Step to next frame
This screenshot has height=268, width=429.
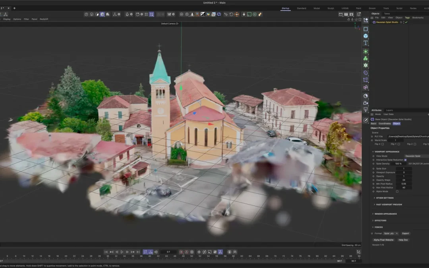(x=127, y=252)
